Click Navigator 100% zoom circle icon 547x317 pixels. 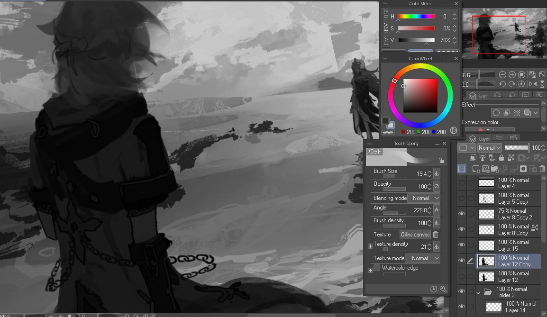pos(522,74)
